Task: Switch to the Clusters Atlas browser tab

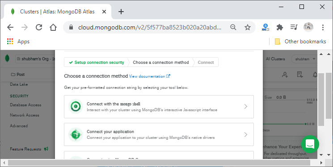Action: click(57, 12)
